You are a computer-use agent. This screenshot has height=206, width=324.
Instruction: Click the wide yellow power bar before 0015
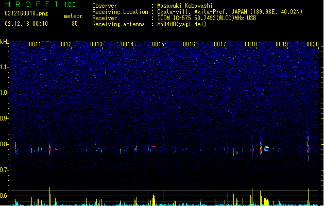pos(154,200)
